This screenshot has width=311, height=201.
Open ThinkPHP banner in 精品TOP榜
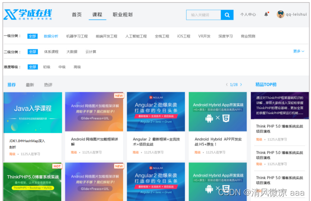pyautogui.click(x=279, y=105)
